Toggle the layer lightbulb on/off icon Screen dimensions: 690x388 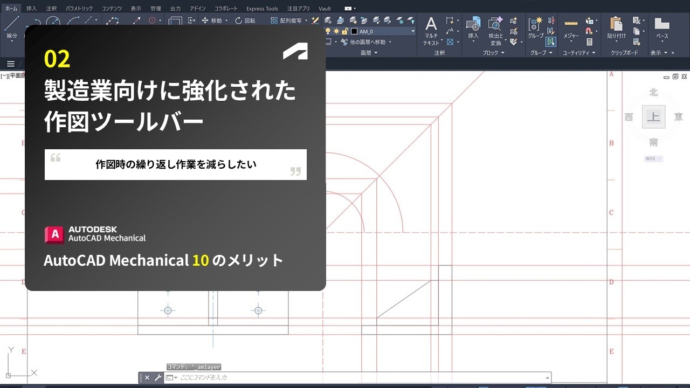328,31
